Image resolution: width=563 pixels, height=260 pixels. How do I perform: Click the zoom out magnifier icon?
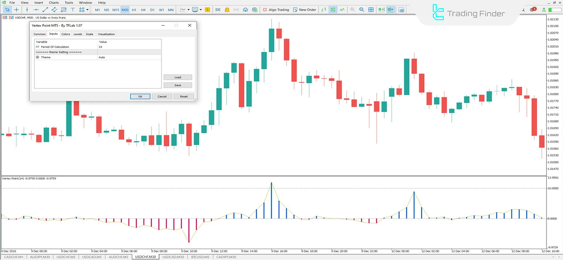point(362,10)
